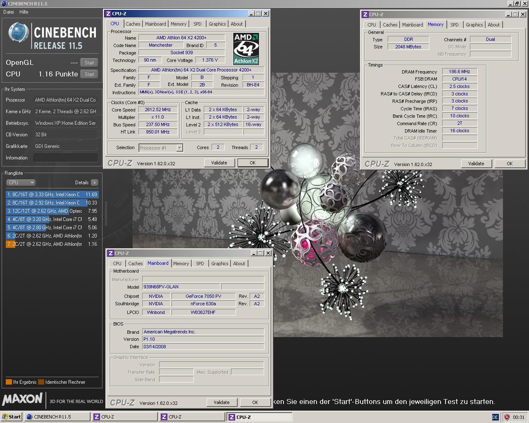Switch to Caches tab in CPU window

click(x=133, y=24)
